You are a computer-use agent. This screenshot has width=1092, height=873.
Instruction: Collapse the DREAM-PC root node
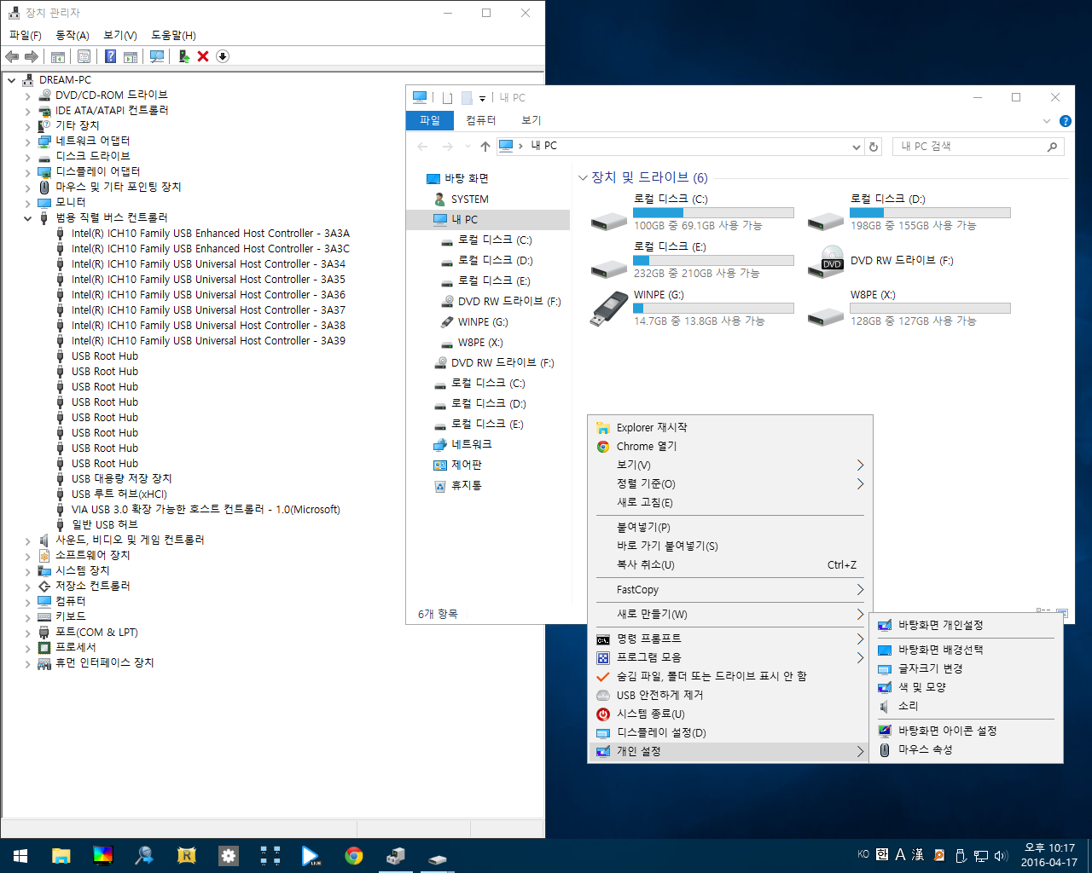click(x=12, y=80)
